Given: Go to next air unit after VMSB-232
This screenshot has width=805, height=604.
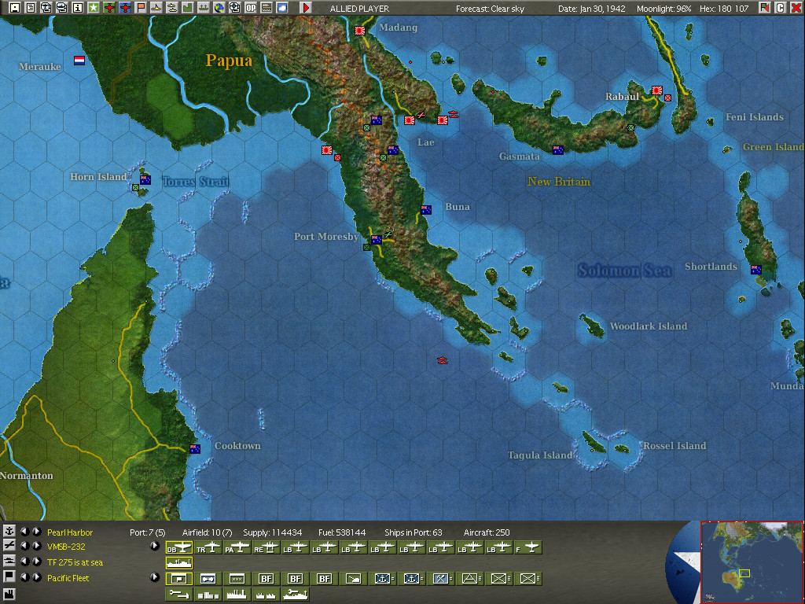Looking at the screenshot, I should (36, 546).
